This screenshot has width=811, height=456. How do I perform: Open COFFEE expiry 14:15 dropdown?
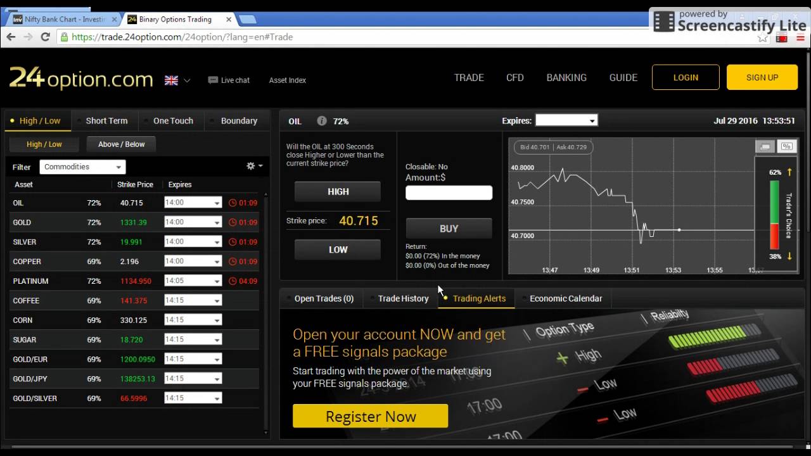click(x=193, y=301)
